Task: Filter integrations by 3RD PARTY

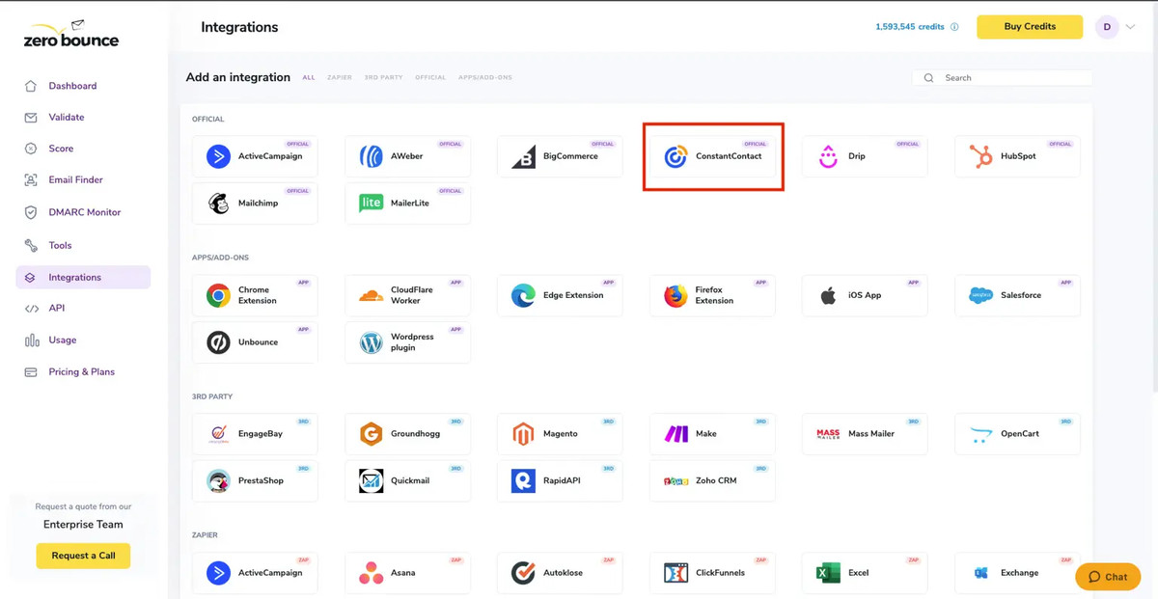Action: click(383, 77)
